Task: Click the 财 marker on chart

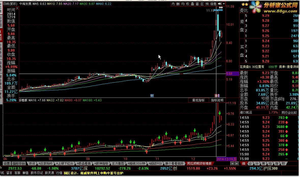Action: [152, 96]
